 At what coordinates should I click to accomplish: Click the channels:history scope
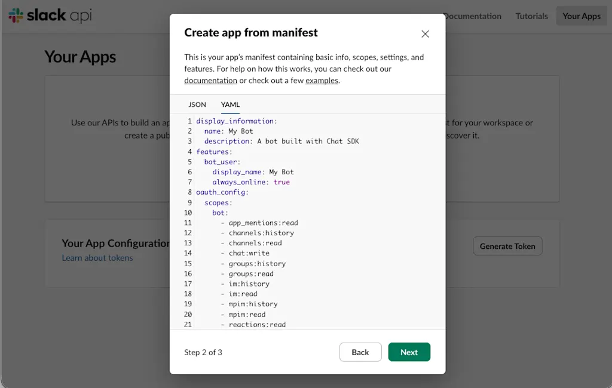coord(261,233)
